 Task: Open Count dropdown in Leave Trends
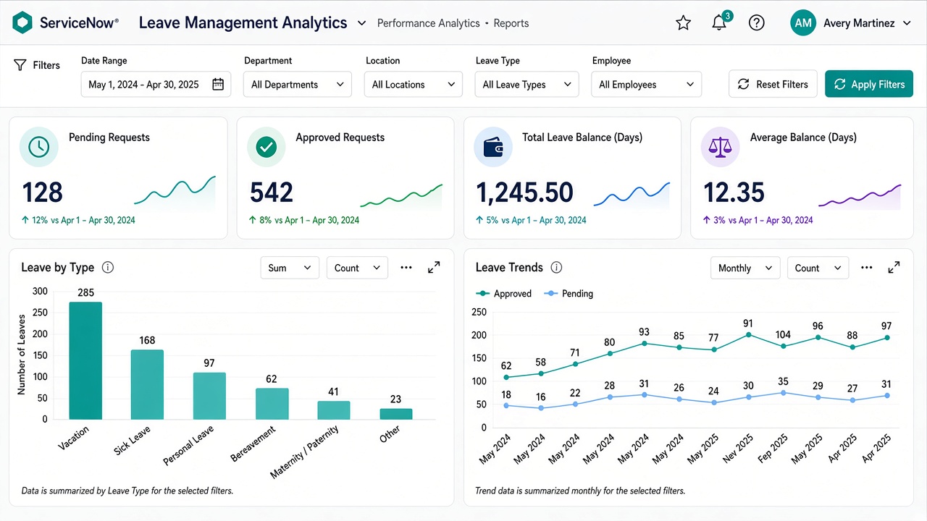pyautogui.click(x=818, y=268)
